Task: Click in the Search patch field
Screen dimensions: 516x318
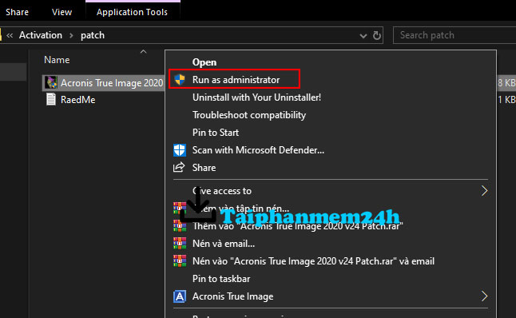Action: click(x=454, y=35)
